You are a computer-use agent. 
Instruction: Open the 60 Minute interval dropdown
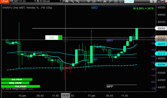pyautogui.click(x=51, y=1)
